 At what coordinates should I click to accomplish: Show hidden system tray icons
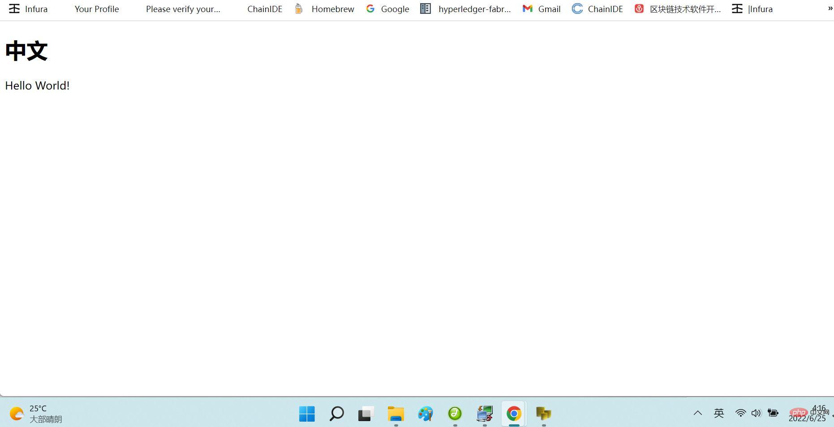(x=698, y=413)
